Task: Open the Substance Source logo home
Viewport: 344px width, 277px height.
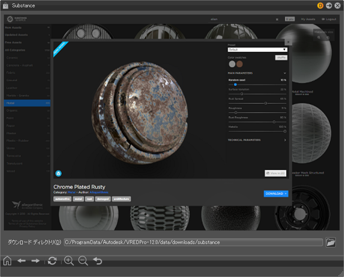Action: (16, 19)
